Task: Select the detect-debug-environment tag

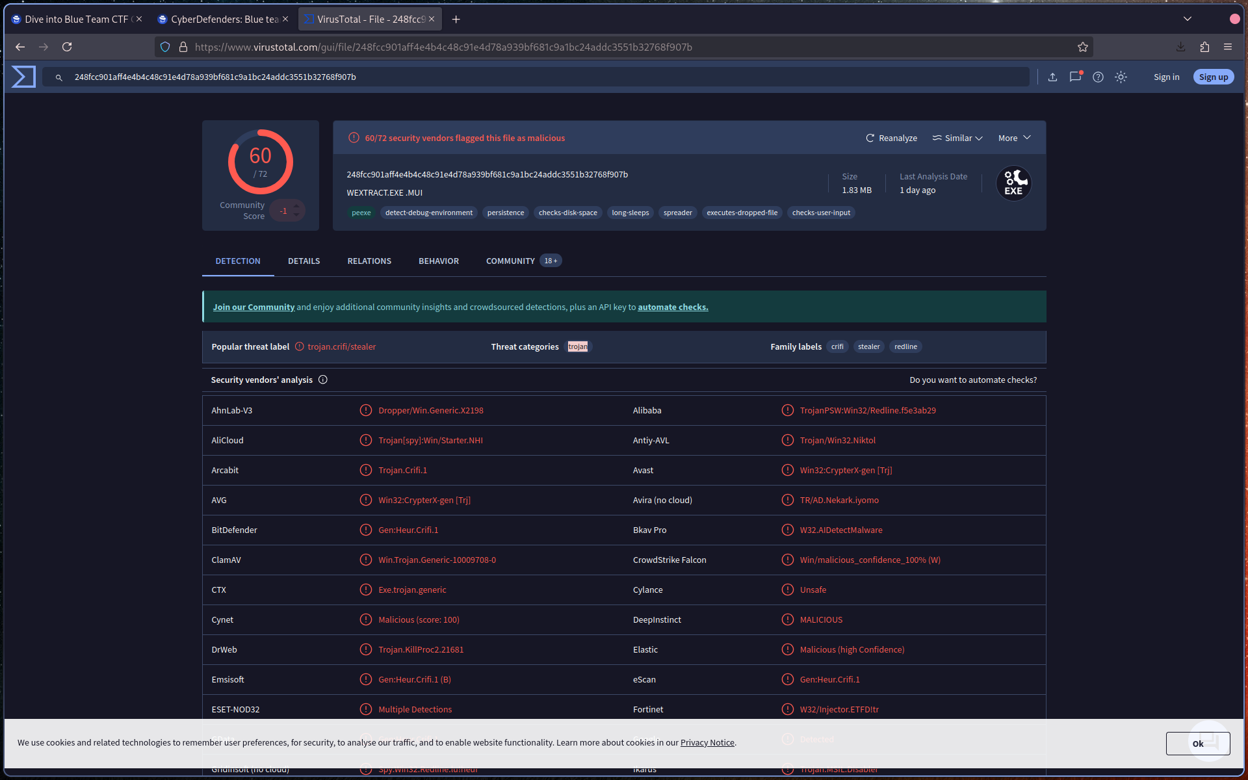Action: (x=429, y=213)
